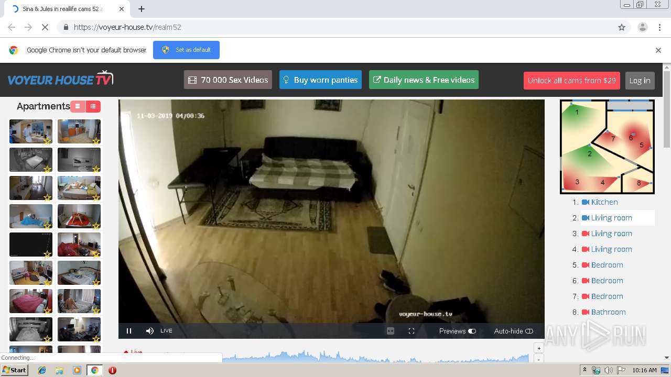Open Chrome three-dot menu
The image size is (671, 377).
point(658,27)
